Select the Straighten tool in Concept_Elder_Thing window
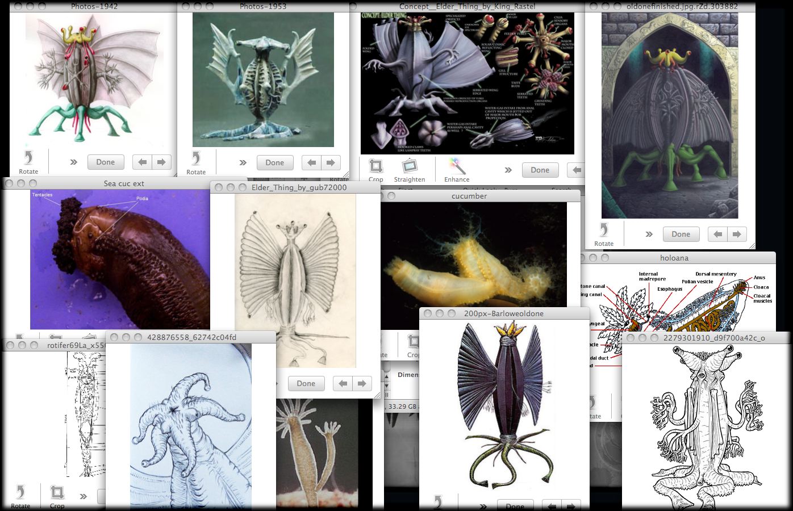 pyautogui.click(x=410, y=170)
